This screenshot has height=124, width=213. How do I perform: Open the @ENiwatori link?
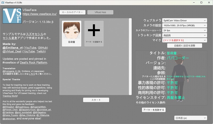tap(9, 107)
